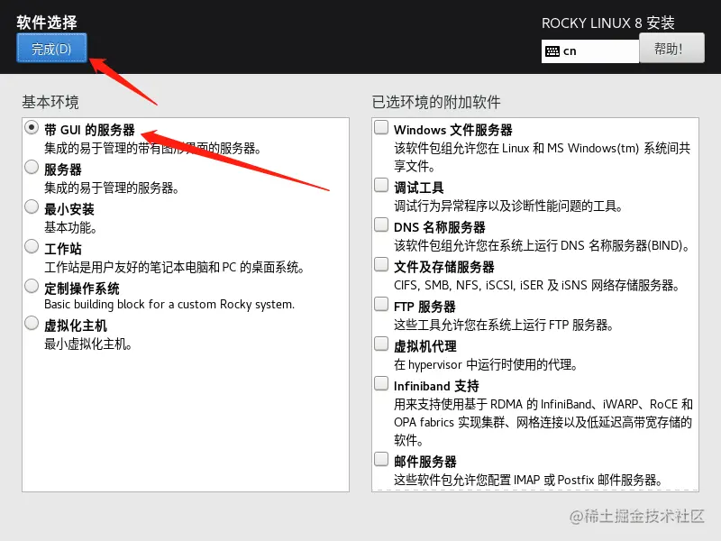Enable the Infiniband 支持 checkbox
721x541 pixels.
pos(381,383)
